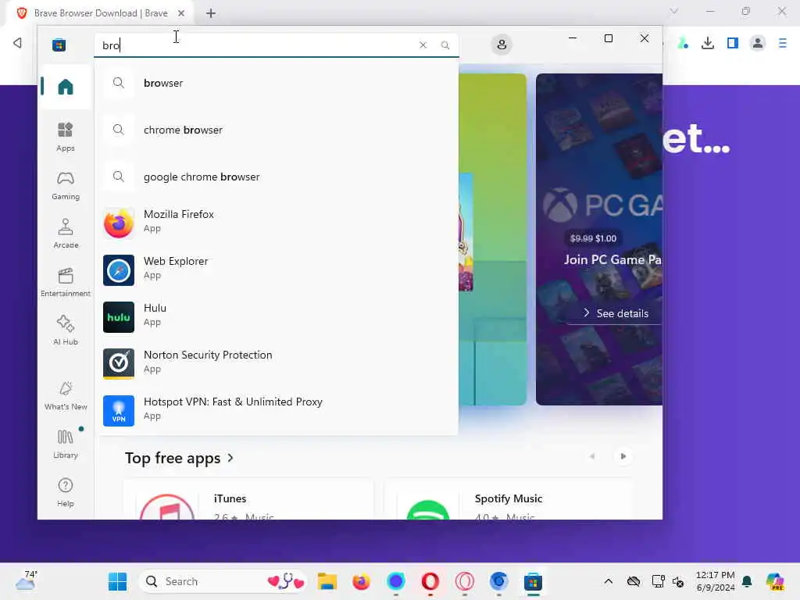Open the Library section
Screen dimensions: 800x600
click(x=66, y=444)
